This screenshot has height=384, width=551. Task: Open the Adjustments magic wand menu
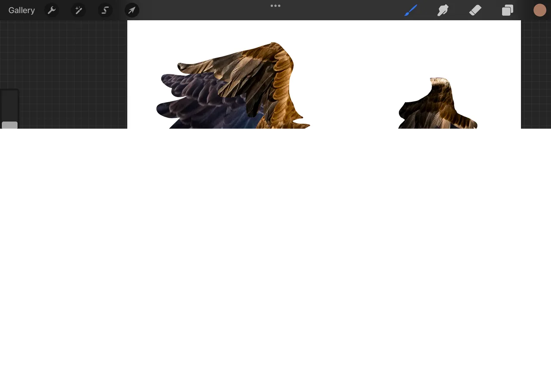click(78, 10)
